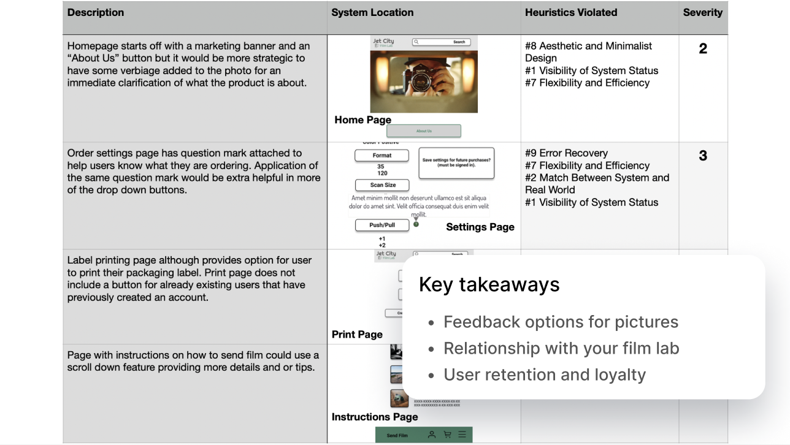The height and width of the screenshot is (445, 790).
Task: Click the camera thumbnail on Instructions Page
Action: click(x=399, y=398)
